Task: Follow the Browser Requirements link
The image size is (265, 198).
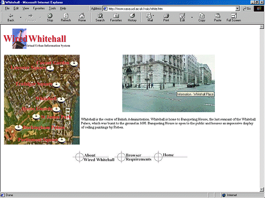Action: [138, 157]
